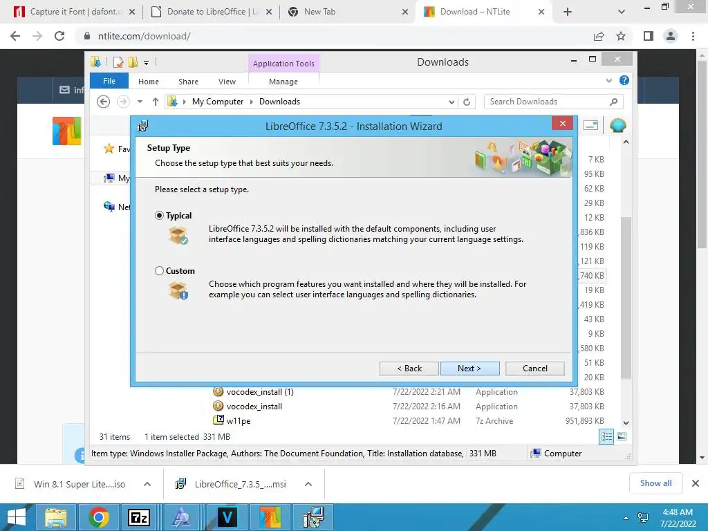708x531 pixels.
Task: Go up one folder level in Explorer
Action: [156, 102]
